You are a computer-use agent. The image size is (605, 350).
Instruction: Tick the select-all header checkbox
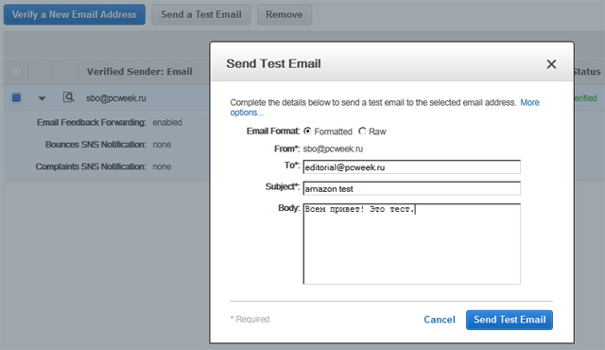(x=16, y=71)
